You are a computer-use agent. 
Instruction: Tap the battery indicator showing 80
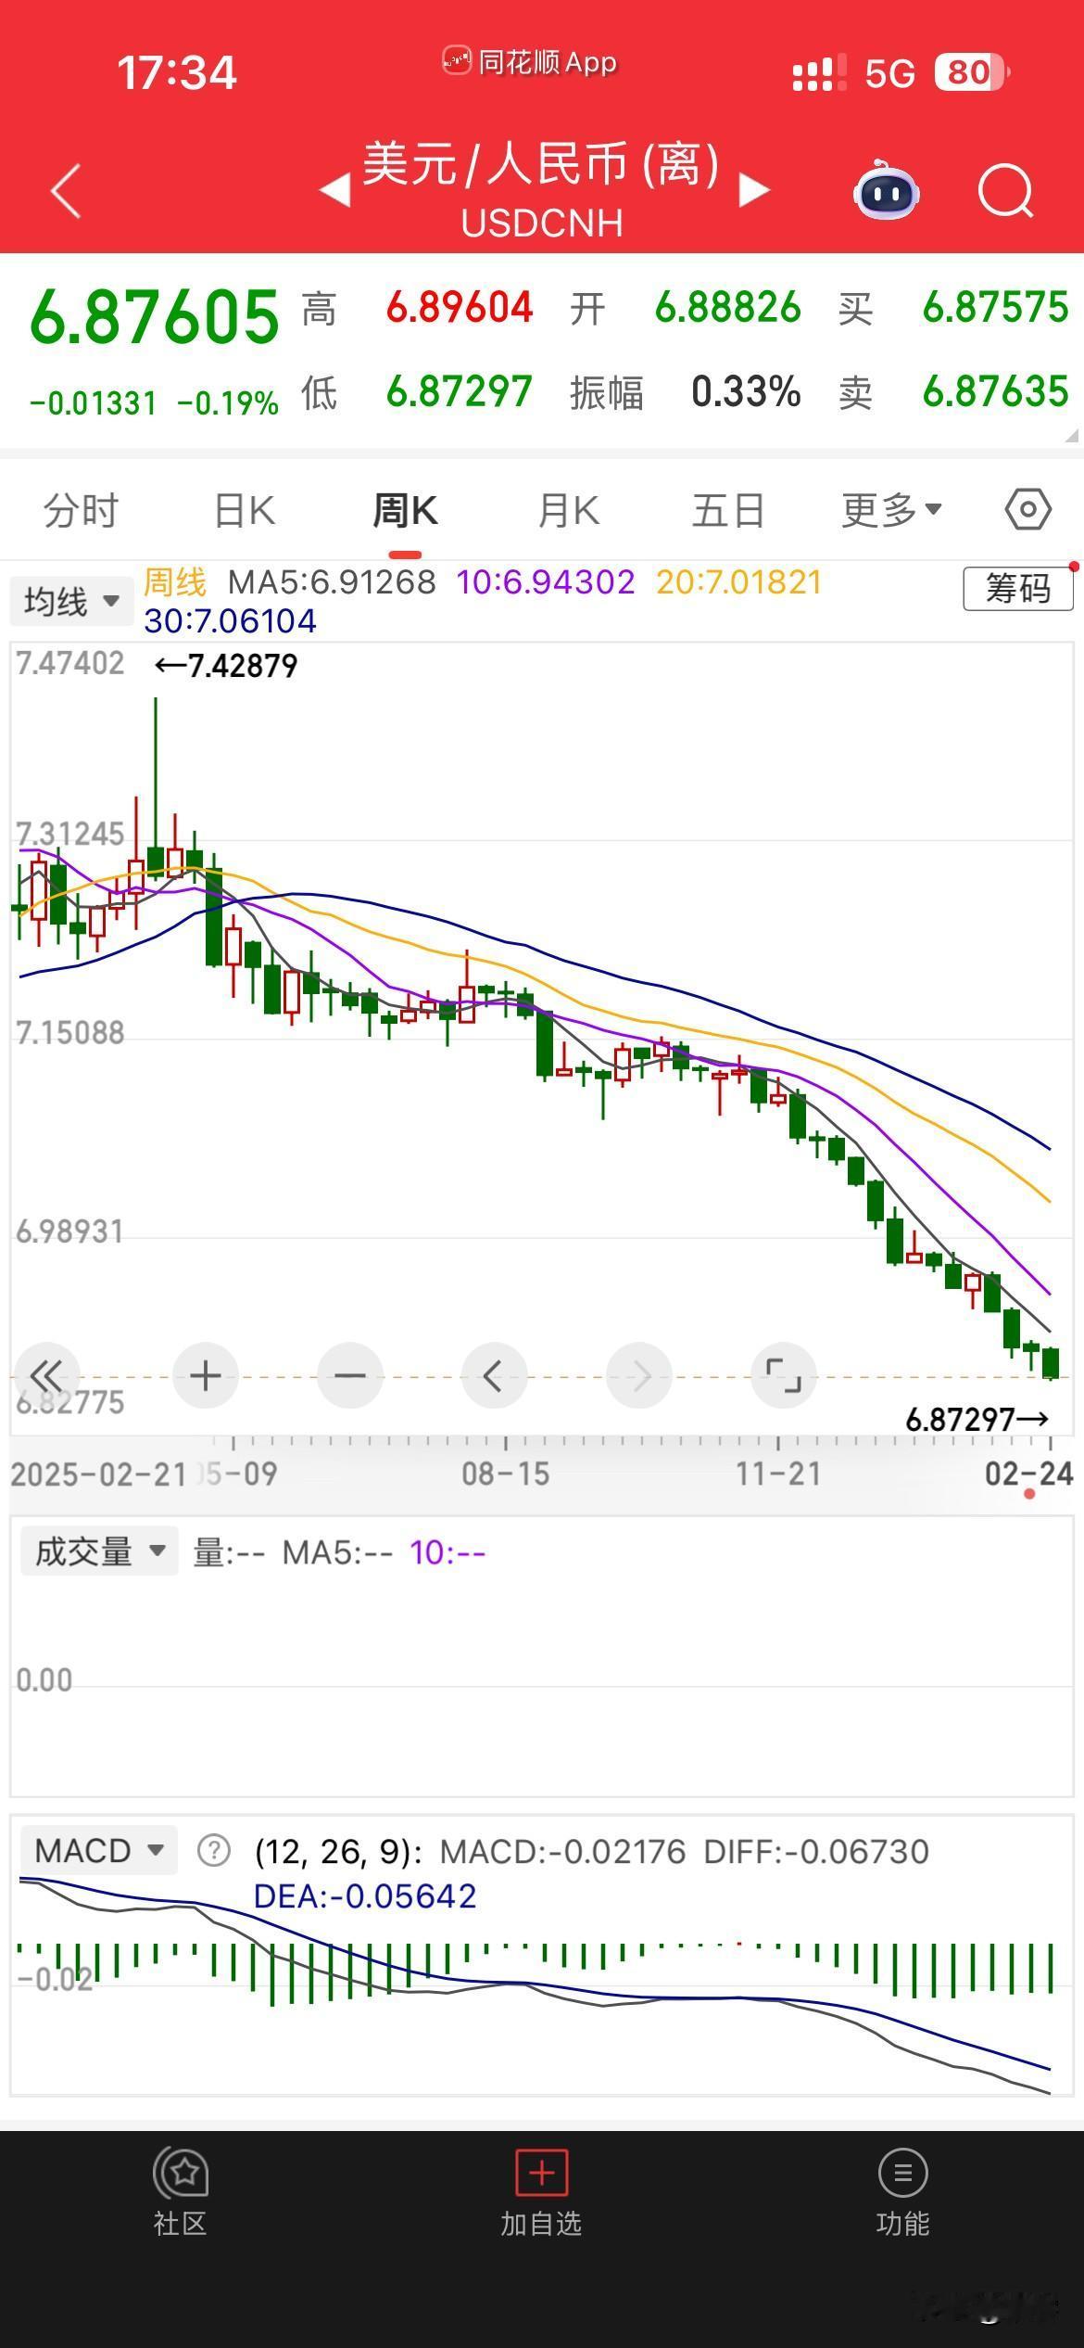[972, 72]
